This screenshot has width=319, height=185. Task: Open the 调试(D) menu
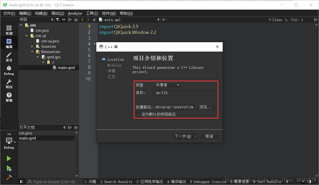[58, 13]
